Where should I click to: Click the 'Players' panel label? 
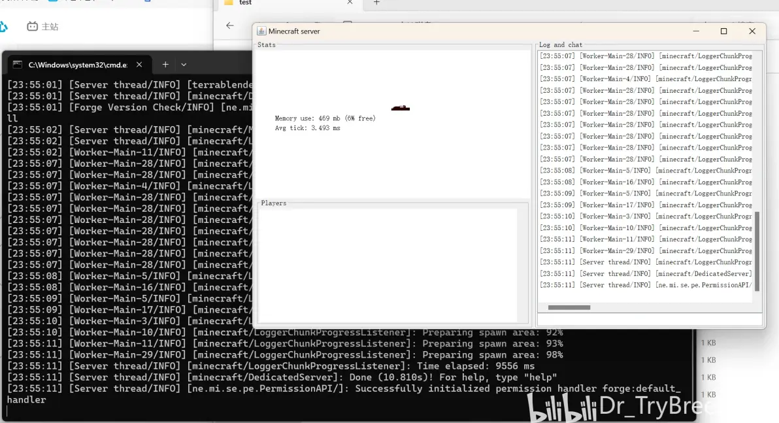274,203
